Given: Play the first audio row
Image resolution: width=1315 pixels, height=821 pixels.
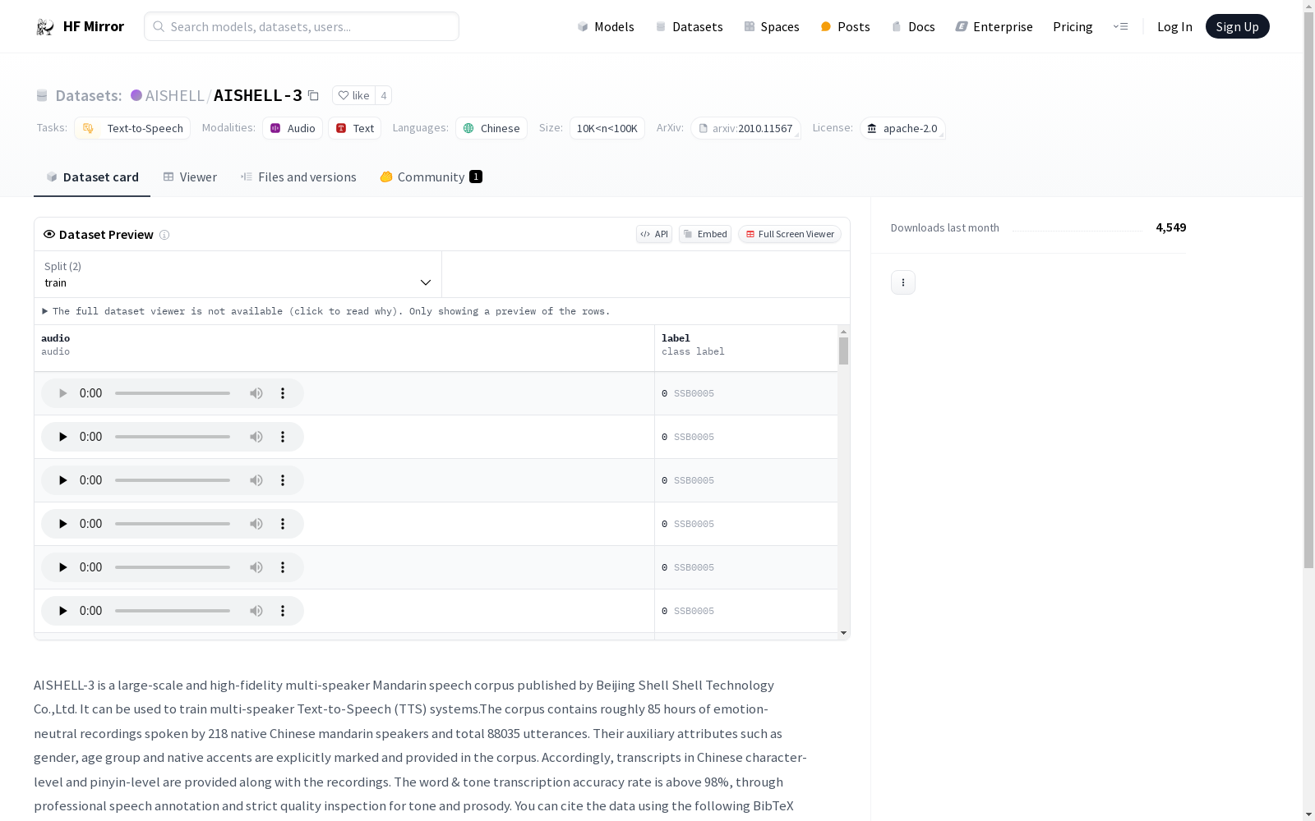Looking at the screenshot, I should click(x=62, y=393).
